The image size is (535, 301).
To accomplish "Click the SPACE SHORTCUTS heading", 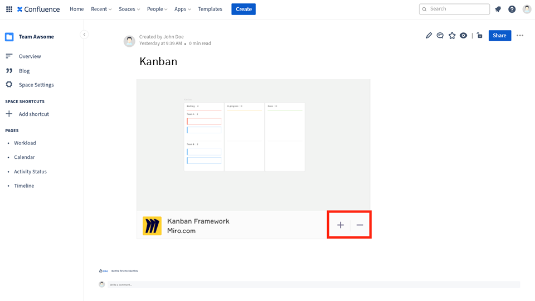I will coord(25,101).
